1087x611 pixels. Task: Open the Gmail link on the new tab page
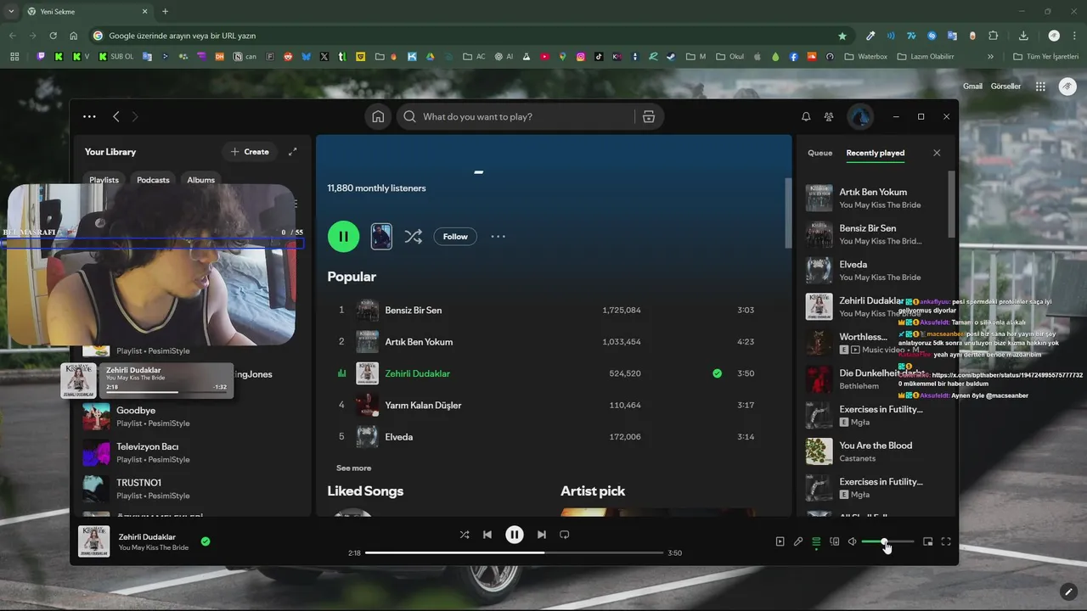coord(972,87)
